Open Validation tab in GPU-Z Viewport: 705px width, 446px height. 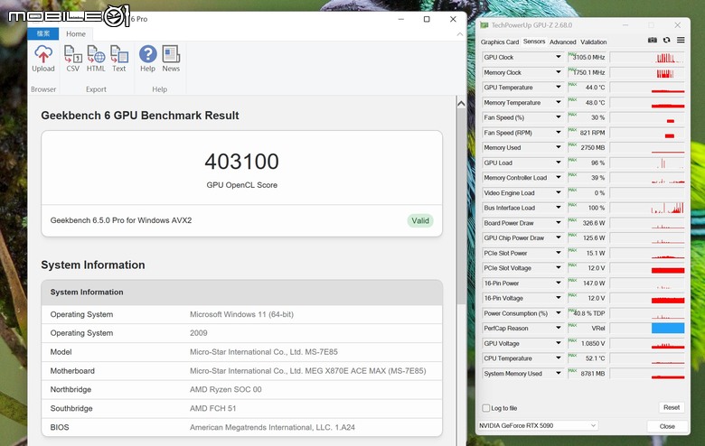[x=594, y=42]
